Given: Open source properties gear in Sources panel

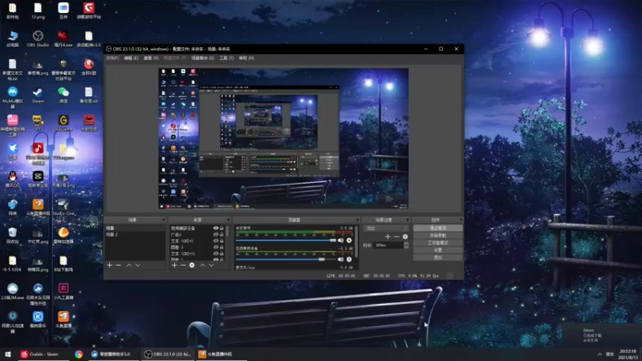Looking at the screenshot, I should point(192,266).
